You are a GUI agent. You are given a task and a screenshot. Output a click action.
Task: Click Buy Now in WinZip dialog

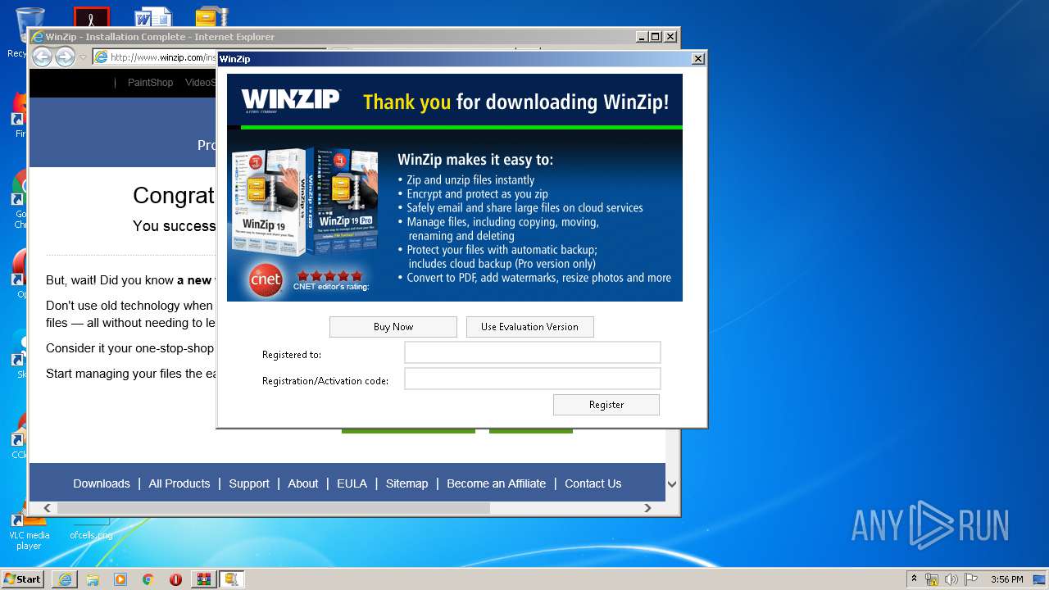click(x=393, y=326)
